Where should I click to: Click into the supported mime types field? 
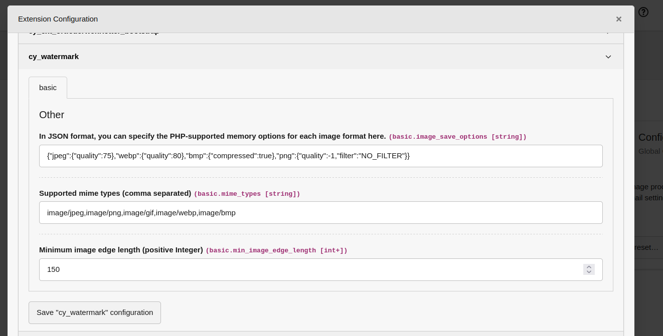coord(320,212)
